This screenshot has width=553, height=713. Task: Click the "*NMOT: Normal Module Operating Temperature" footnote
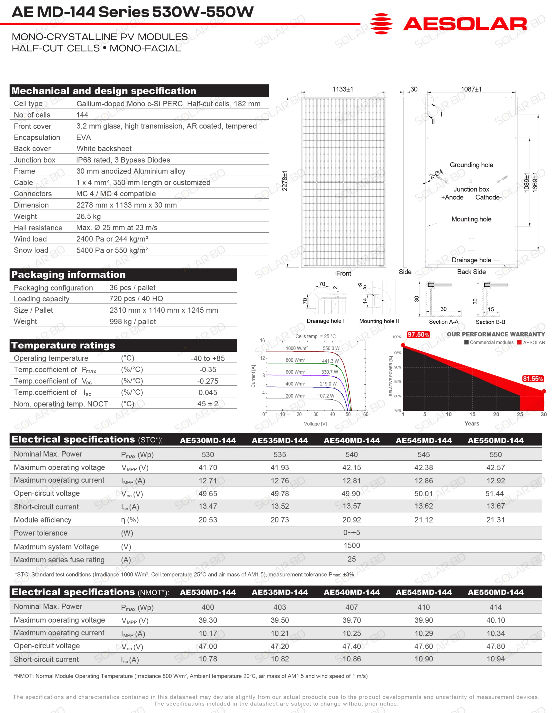tap(191, 676)
